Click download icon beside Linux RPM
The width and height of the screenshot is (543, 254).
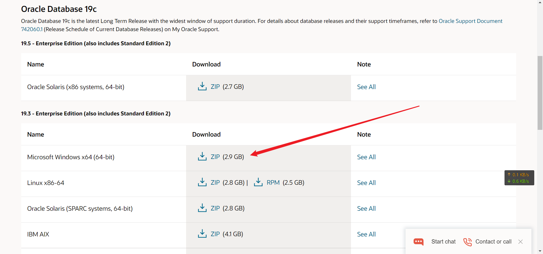(x=258, y=182)
